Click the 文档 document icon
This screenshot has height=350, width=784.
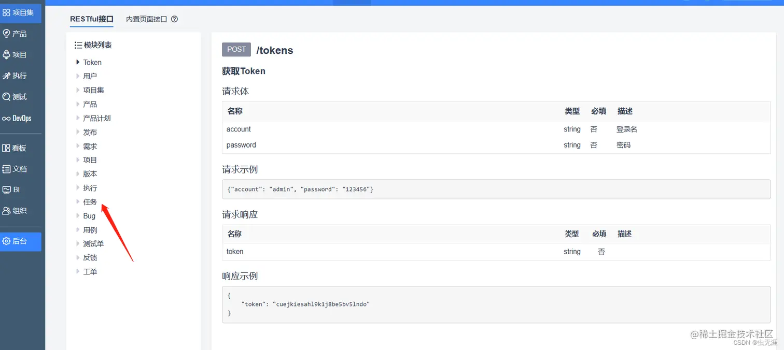point(6,169)
